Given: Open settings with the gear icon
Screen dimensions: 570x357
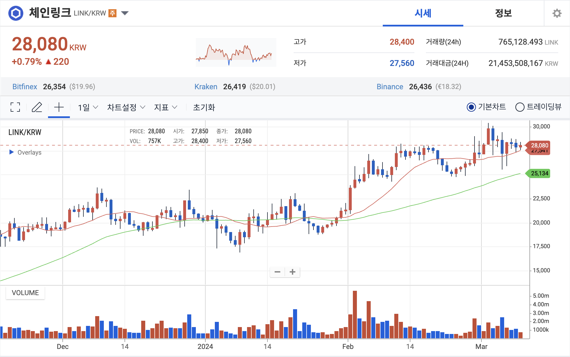Looking at the screenshot, I should click(x=557, y=13).
